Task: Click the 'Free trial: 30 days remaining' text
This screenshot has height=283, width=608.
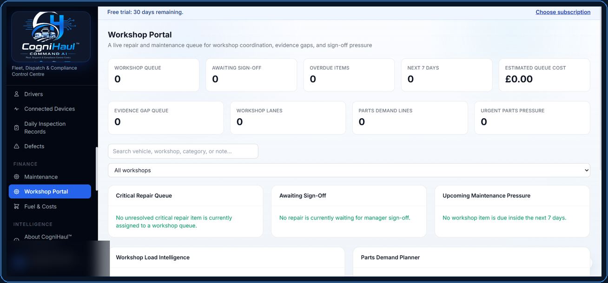Action: tap(145, 12)
